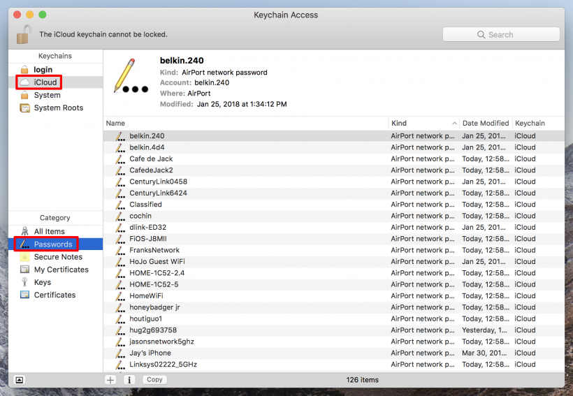The image size is (573, 396).
Task: Click the pencil icon beside houtiguo1
Action: (120, 319)
